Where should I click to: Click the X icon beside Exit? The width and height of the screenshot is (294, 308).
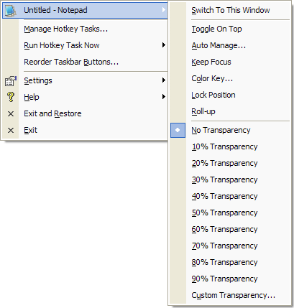11,131
